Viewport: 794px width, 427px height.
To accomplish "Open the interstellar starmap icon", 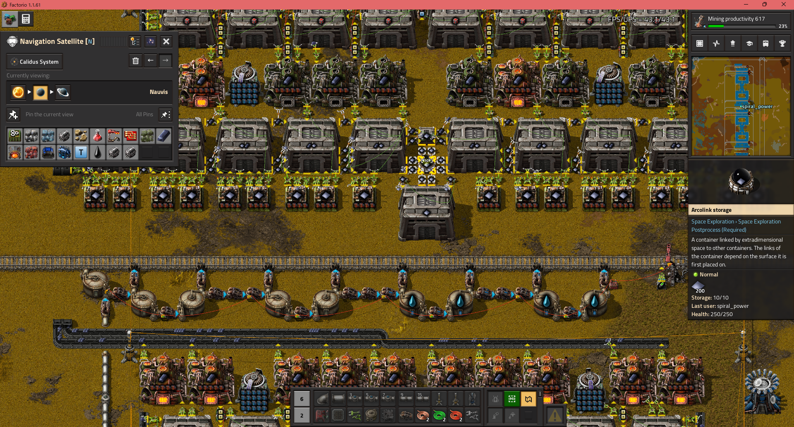I will point(151,41).
